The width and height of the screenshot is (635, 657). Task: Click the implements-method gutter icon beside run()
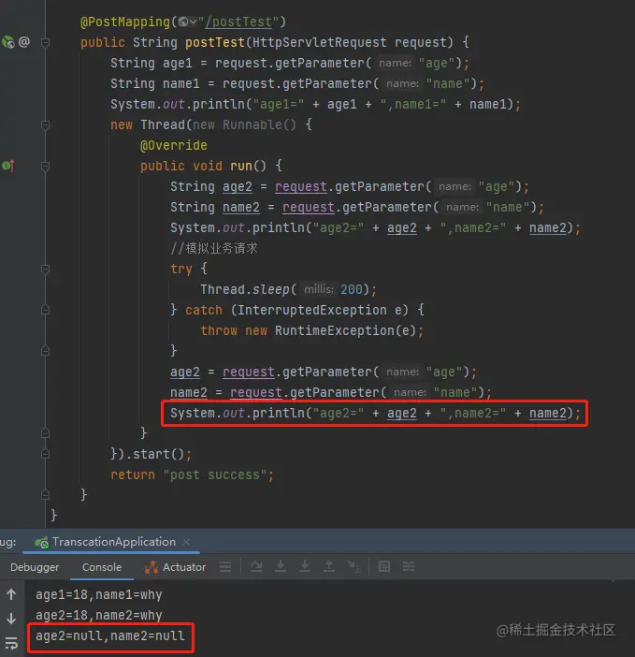point(8,166)
